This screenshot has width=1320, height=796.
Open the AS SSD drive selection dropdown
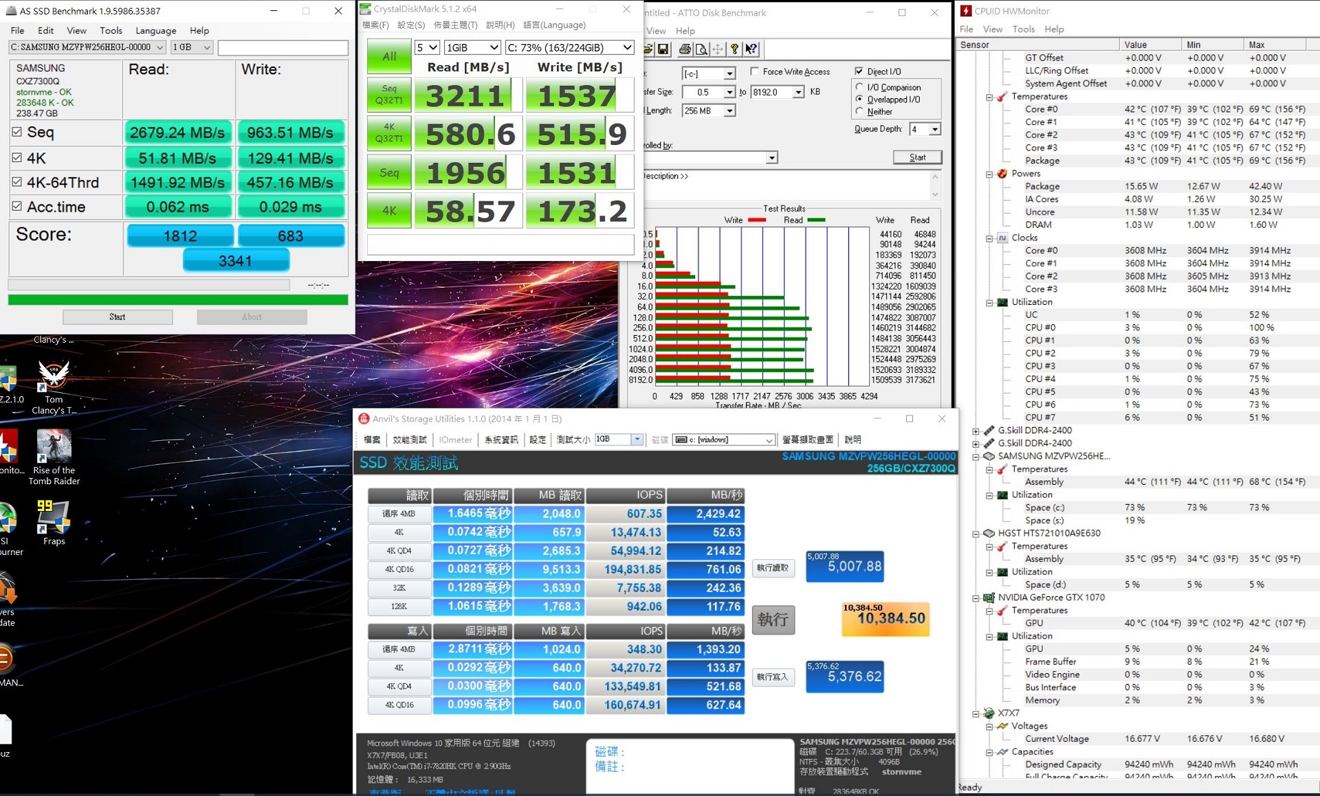click(x=87, y=47)
